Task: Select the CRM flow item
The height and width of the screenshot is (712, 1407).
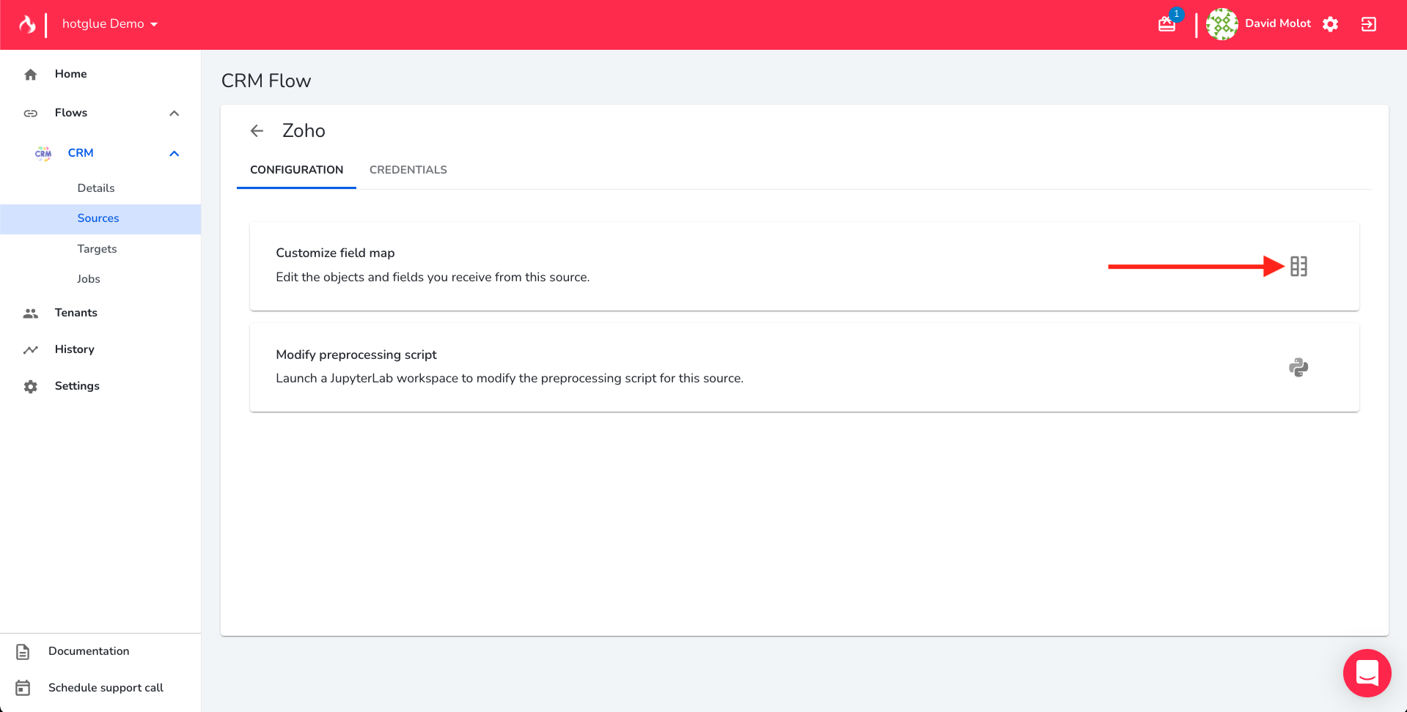Action: tap(81, 153)
